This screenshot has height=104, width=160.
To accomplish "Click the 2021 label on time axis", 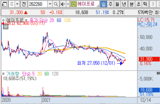I will [x=46, y=100].
